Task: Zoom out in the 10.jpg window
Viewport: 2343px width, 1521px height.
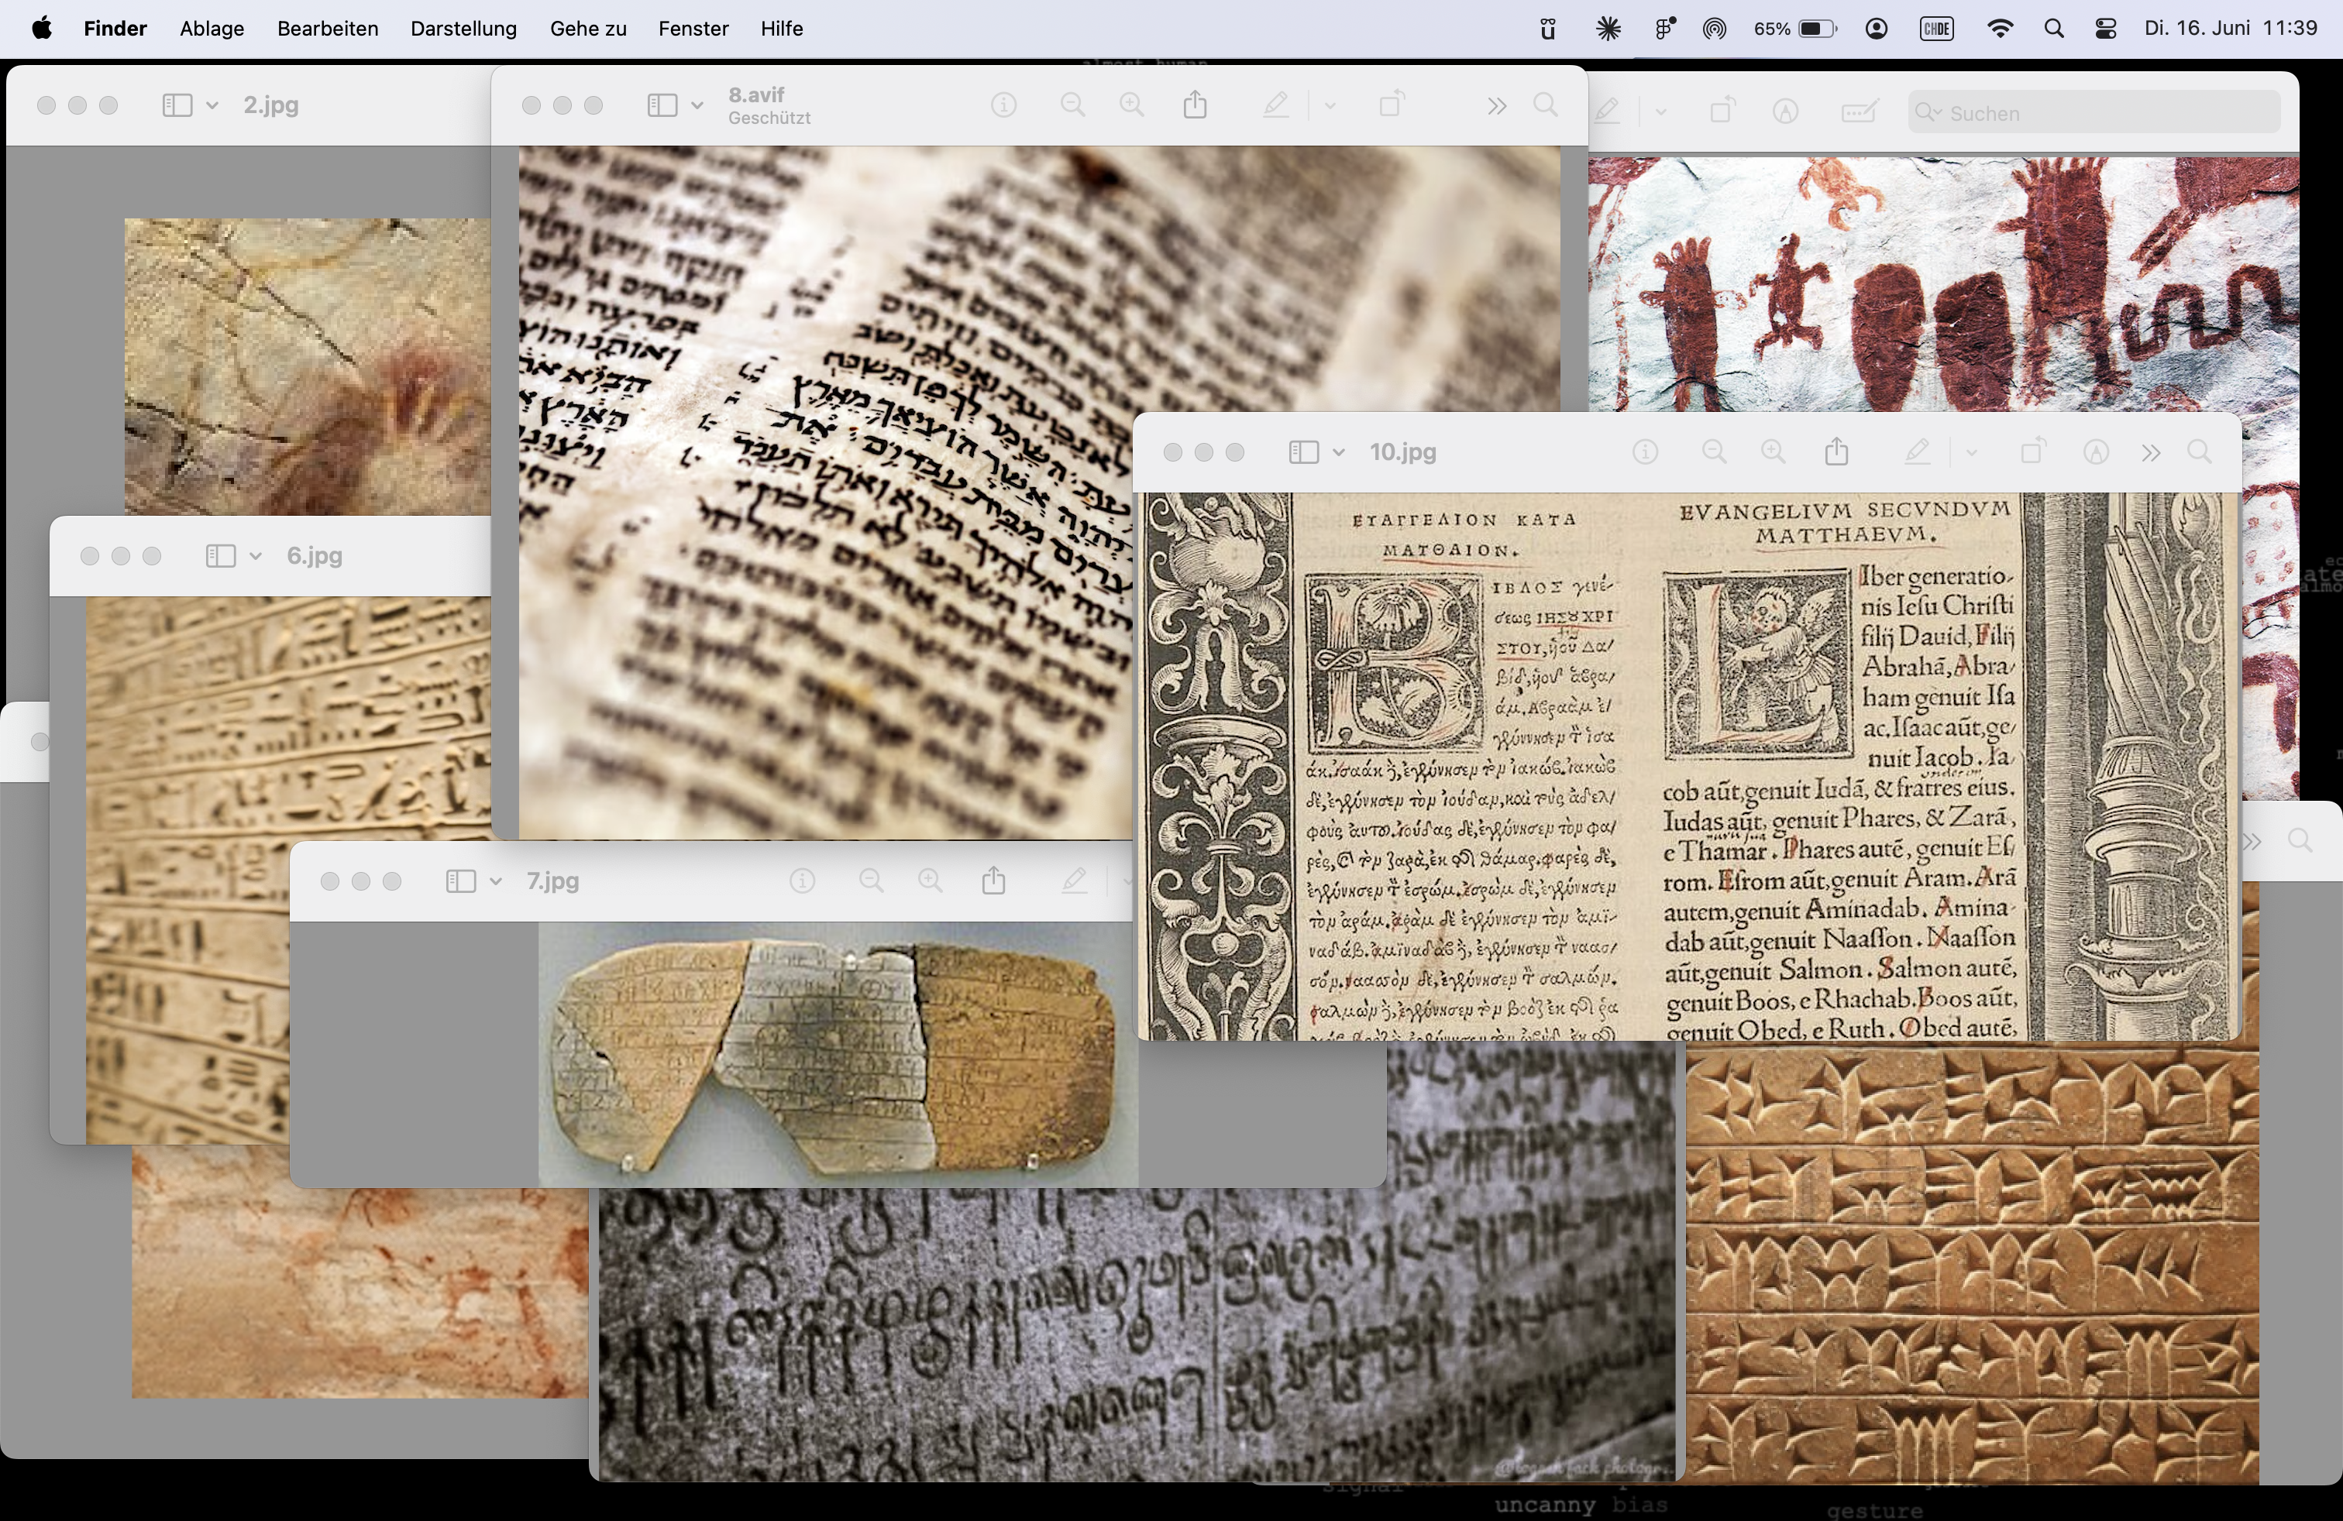Action: click(x=1714, y=451)
